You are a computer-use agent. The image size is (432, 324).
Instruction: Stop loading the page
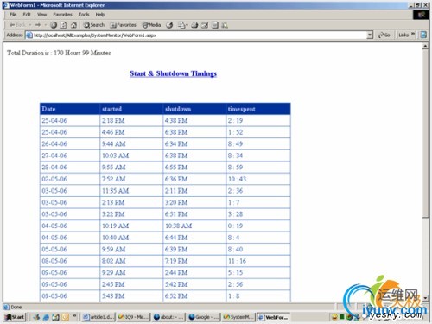pos(54,25)
